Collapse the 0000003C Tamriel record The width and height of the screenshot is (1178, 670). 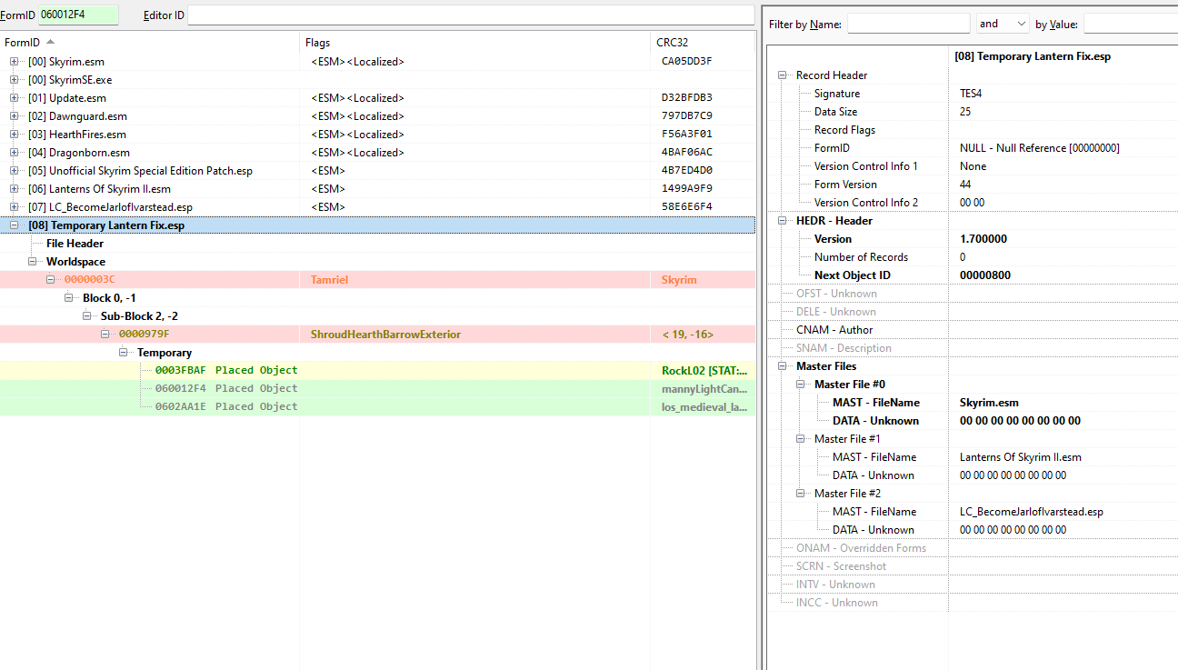click(x=50, y=280)
